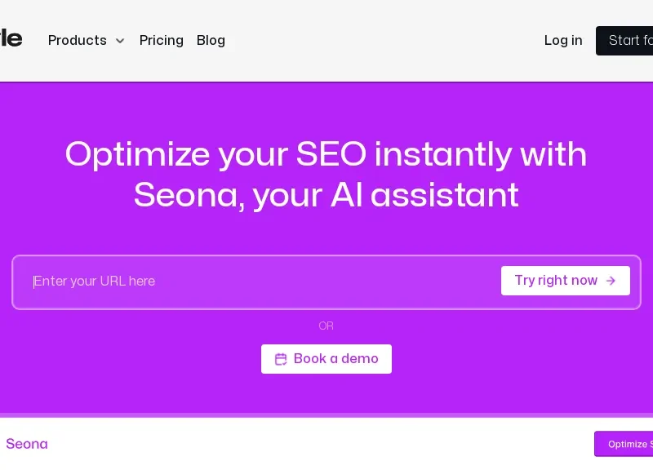Select "Pricing" in the navigation bar
653x470 pixels.
coord(161,40)
